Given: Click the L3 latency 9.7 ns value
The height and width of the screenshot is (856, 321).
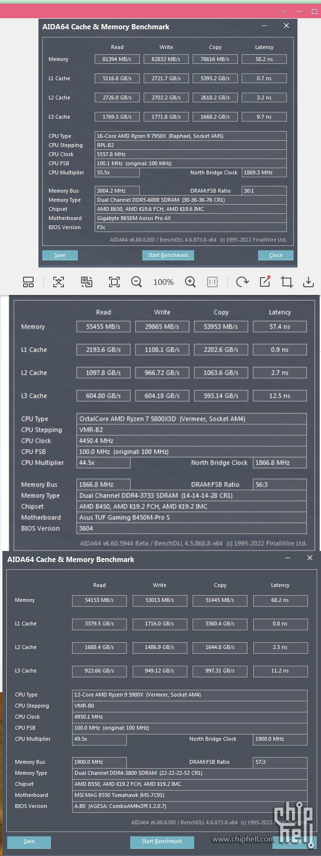Looking at the screenshot, I should pyautogui.click(x=264, y=117).
